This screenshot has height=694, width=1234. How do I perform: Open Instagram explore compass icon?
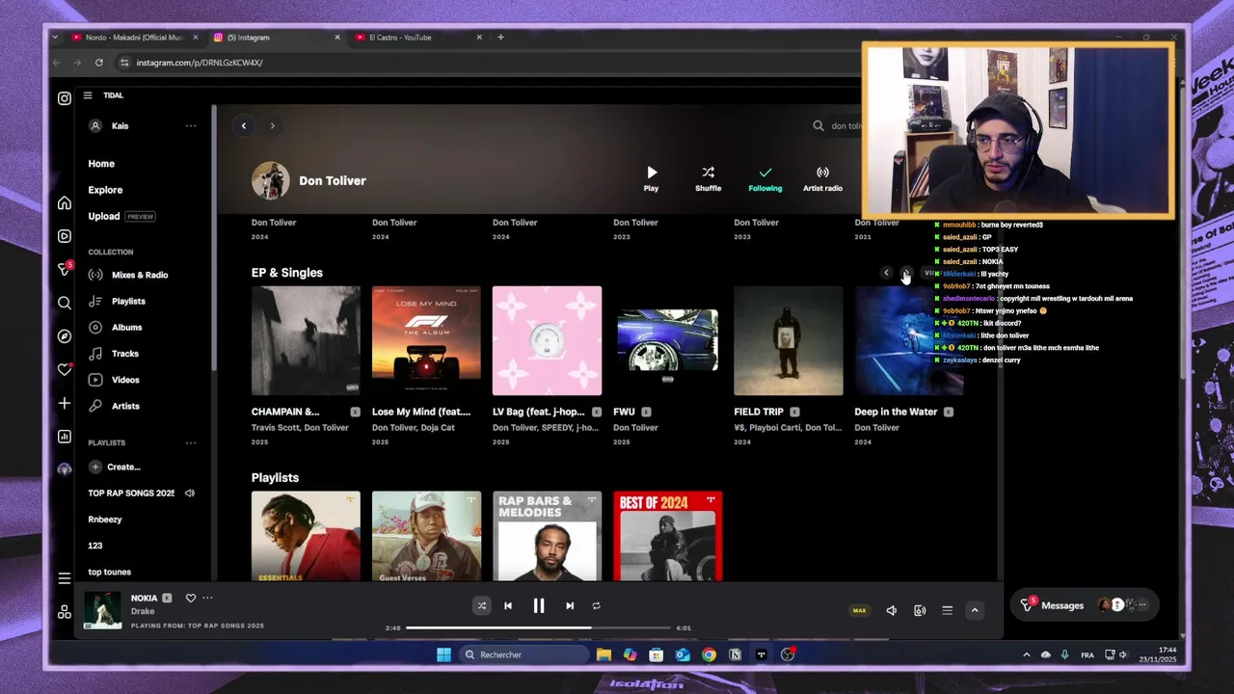pyautogui.click(x=65, y=336)
